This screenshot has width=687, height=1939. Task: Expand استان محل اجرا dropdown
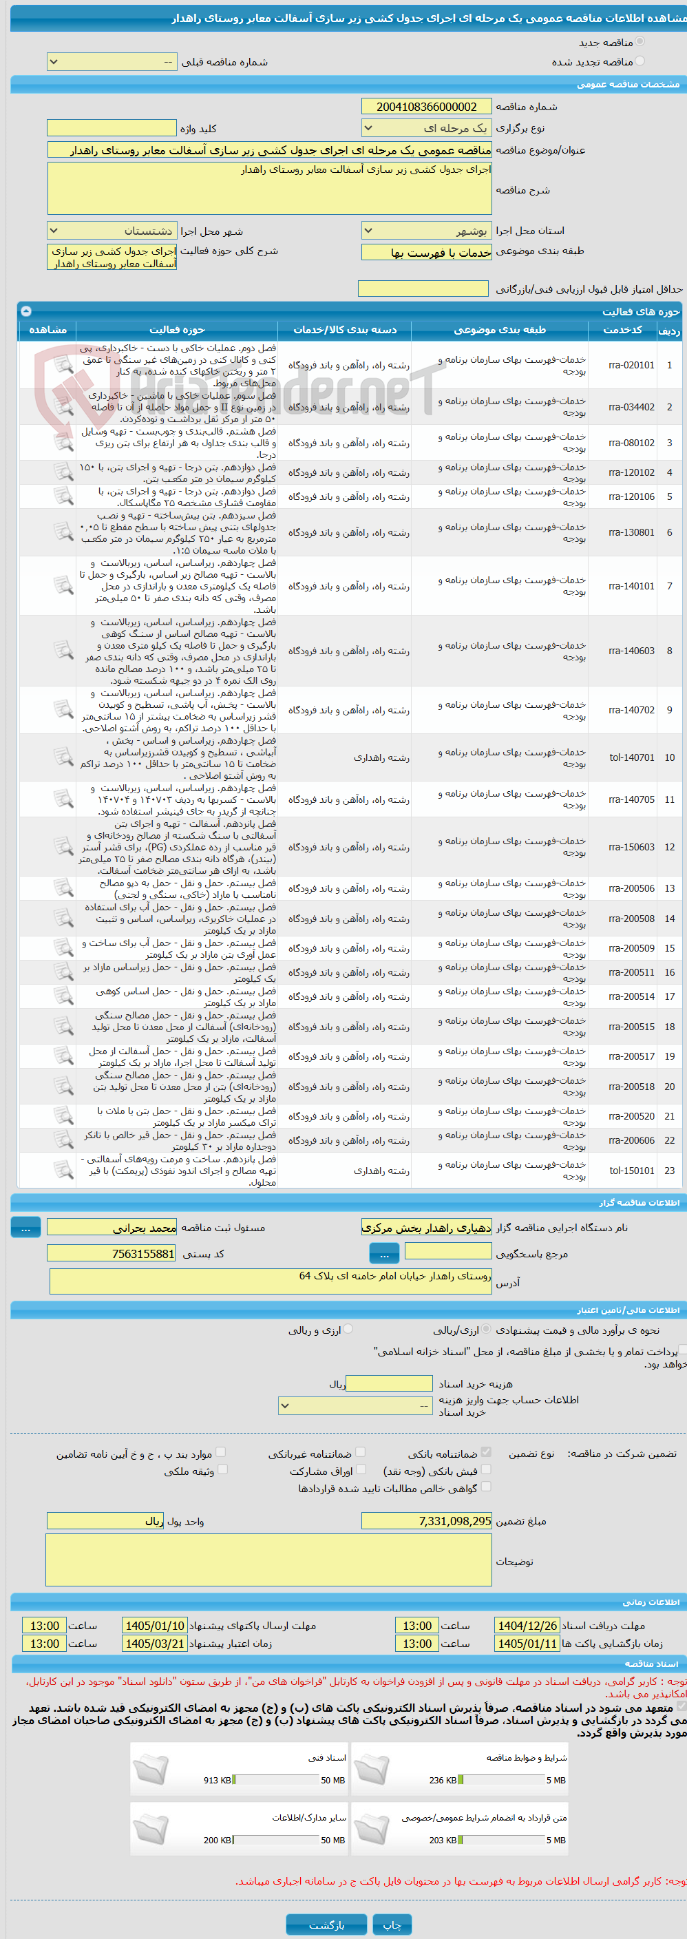click(426, 231)
